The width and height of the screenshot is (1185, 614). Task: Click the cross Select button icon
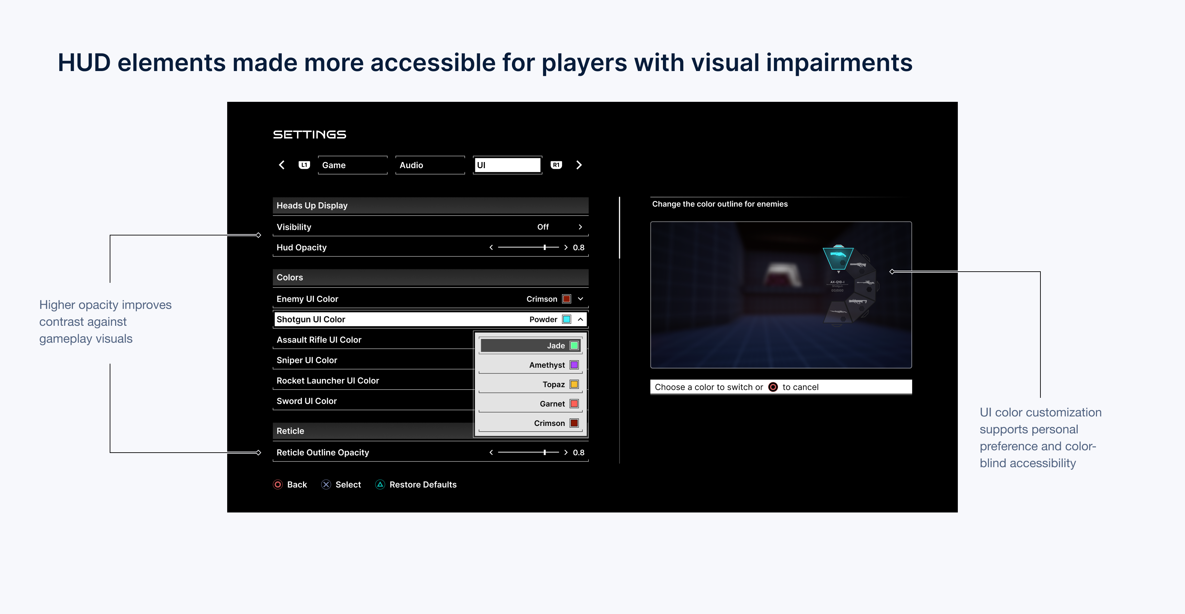pos(326,484)
